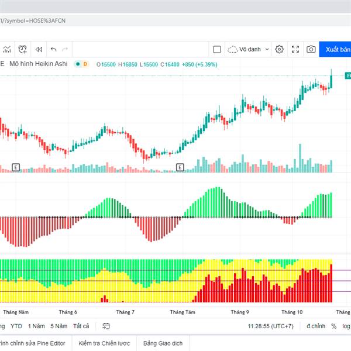Click the Tháng 9 time axis label
Screen dimensions: 351x351
point(240,312)
